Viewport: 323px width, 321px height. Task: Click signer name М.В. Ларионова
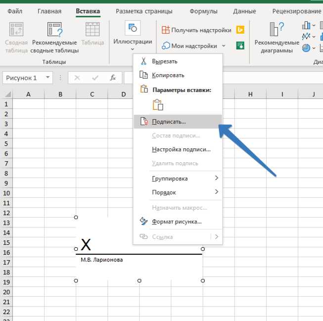[x=102, y=260]
